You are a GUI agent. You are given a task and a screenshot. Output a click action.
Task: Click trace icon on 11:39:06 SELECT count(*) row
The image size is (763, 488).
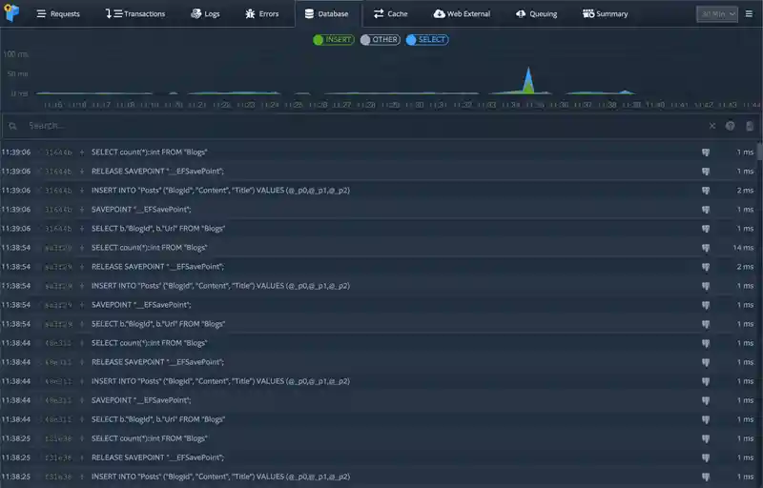point(706,152)
